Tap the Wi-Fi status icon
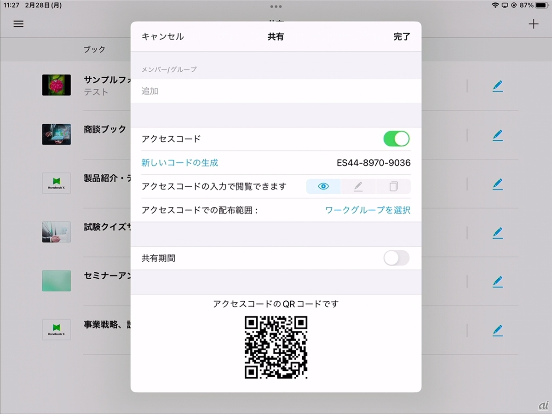The image size is (552, 414). click(495, 5)
